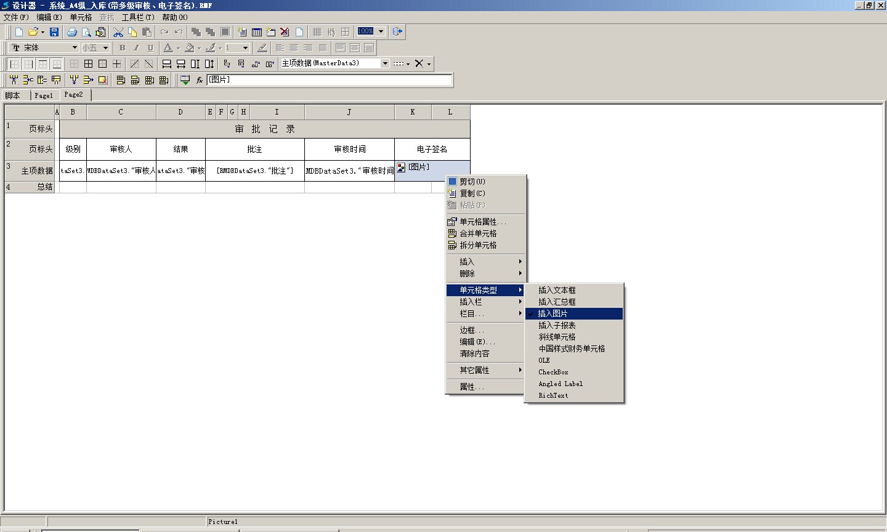Click the Print icon in the toolbar

click(72, 32)
